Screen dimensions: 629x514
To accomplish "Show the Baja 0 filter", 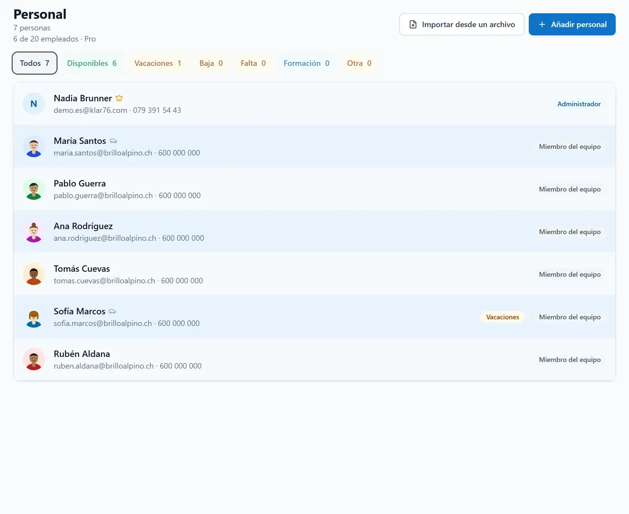I will coord(211,63).
